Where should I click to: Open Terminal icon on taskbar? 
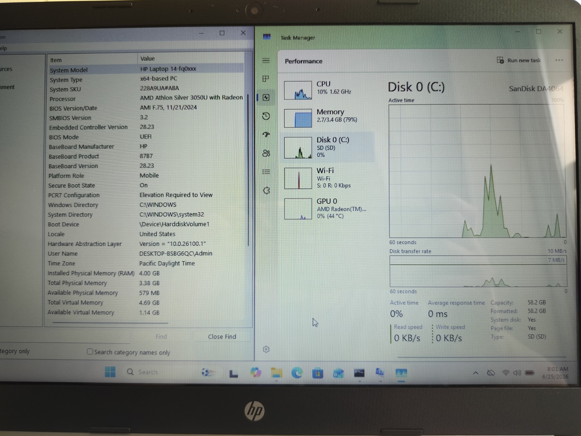coord(359,373)
